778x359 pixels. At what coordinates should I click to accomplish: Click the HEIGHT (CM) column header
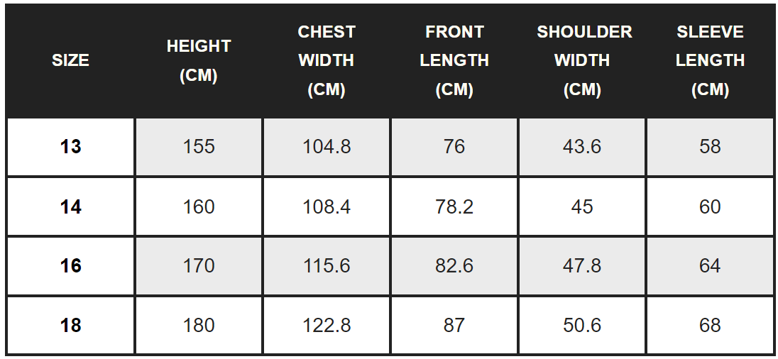point(199,61)
